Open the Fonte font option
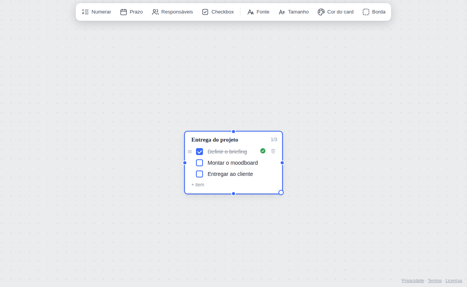The image size is (467, 287). pyautogui.click(x=259, y=12)
